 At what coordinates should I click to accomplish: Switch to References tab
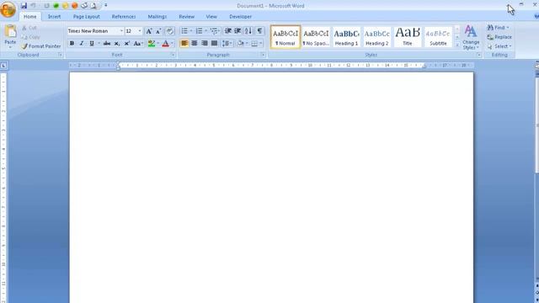click(x=124, y=17)
